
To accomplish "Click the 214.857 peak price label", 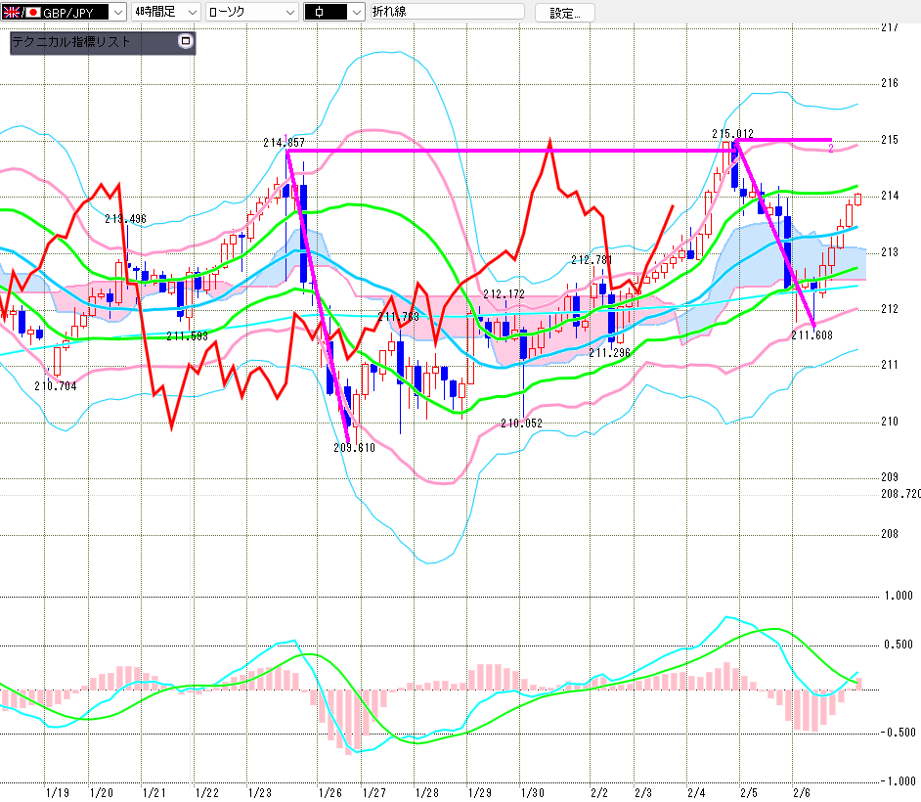I will click(x=284, y=143).
